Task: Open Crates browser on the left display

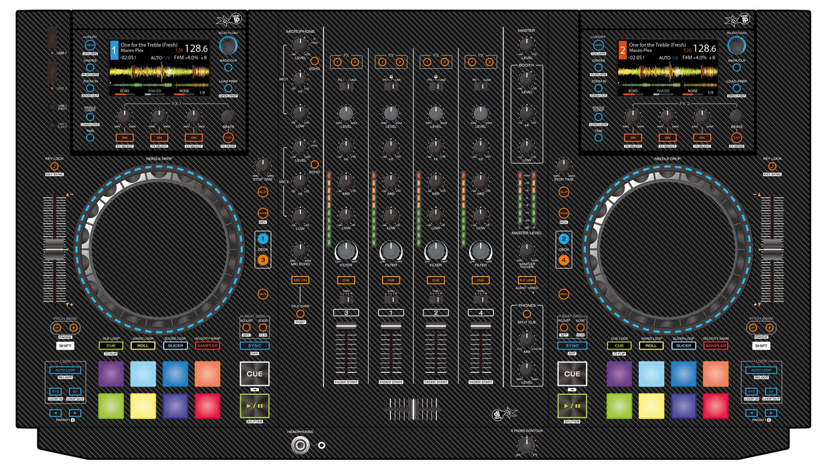Action: click(90, 67)
